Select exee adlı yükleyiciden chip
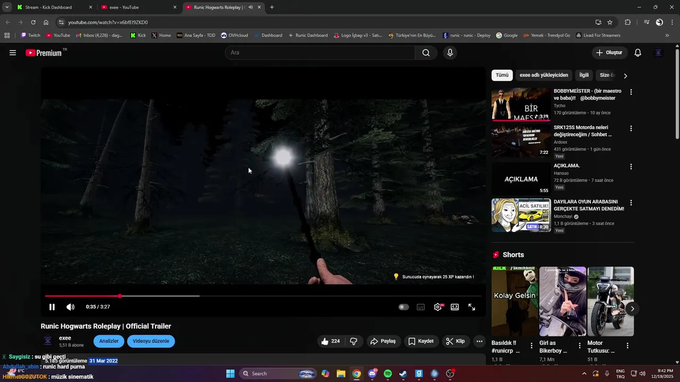The width and height of the screenshot is (680, 382). click(x=543, y=75)
